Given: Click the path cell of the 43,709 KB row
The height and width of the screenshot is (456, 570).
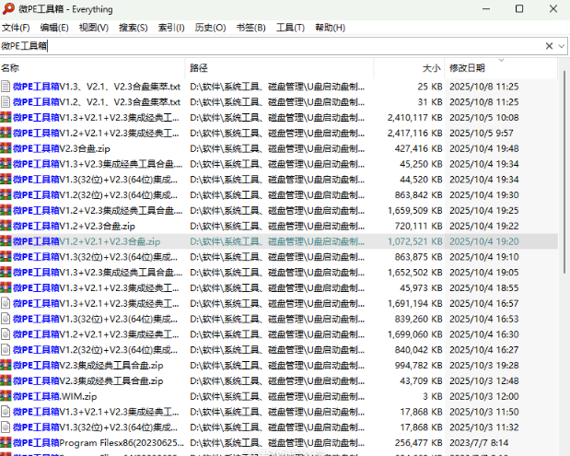Looking at the screenshot, I should click(277, 380).
